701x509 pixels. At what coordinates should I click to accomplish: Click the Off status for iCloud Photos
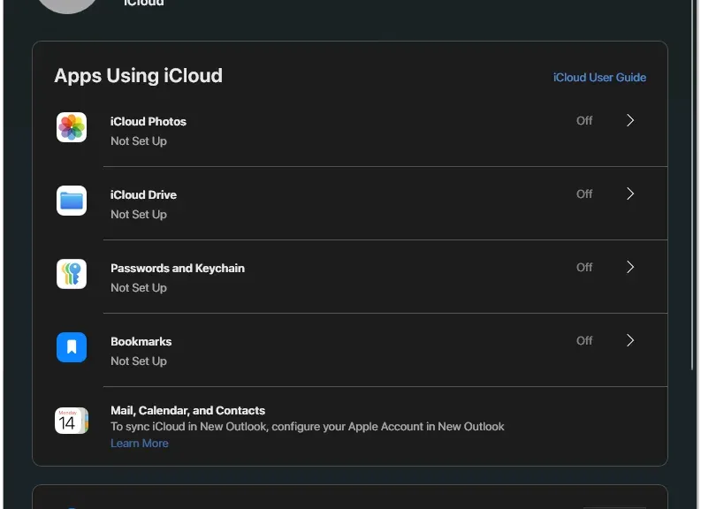[584, 121]
